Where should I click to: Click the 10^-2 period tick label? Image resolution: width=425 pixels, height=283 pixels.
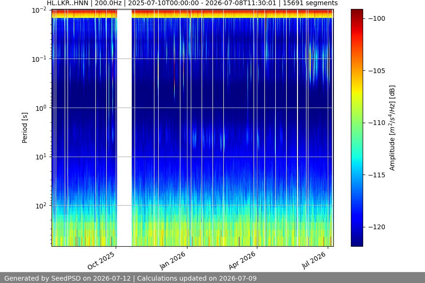pyautogui.click(x=39, y=10)
